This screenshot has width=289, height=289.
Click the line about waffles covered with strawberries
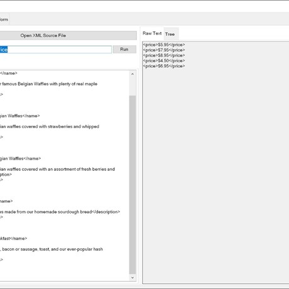[x=50, y=126]
